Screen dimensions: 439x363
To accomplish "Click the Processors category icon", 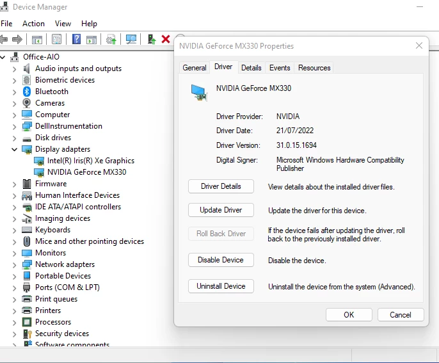I will (x=27, y=322).
